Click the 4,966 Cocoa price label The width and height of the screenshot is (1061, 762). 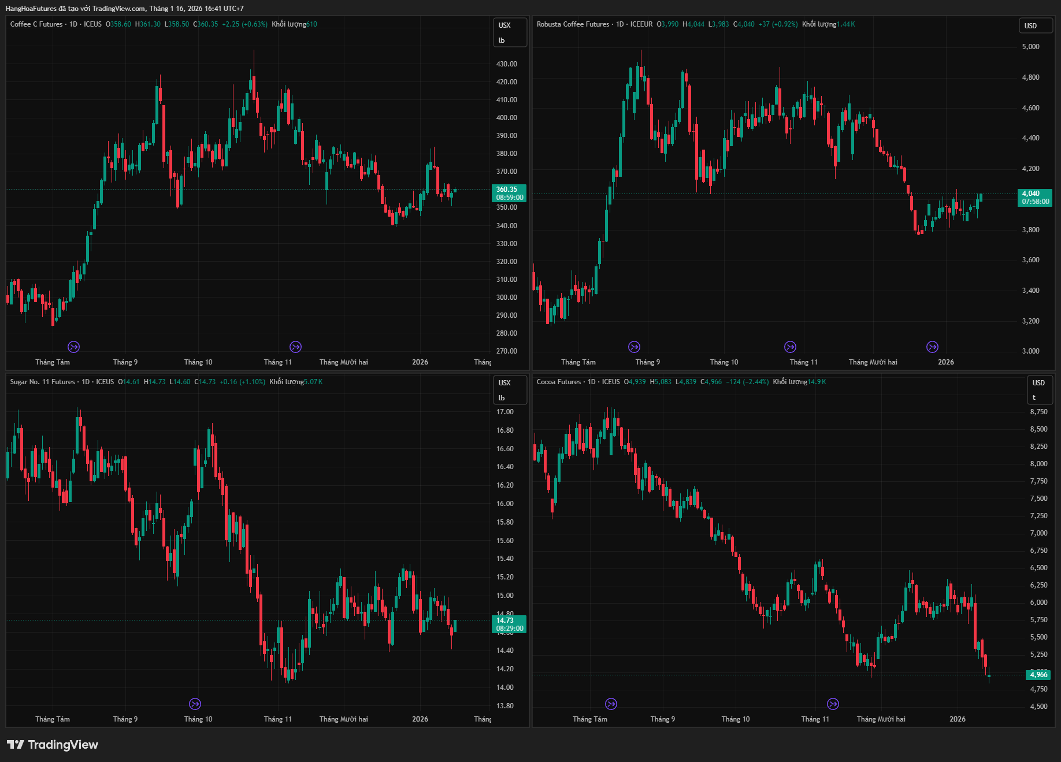click(x=1038, y=675)
